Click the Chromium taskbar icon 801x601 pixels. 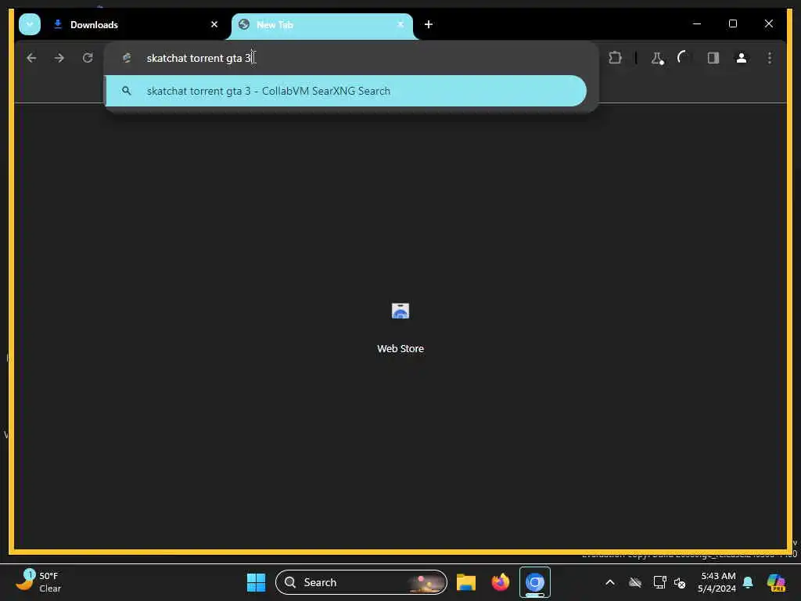point(535,582)
